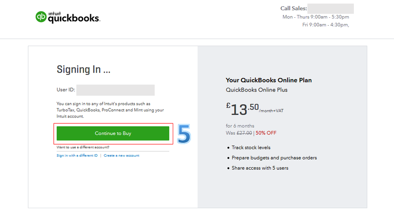Viewport: 394px width, 220px height.
Task: Click the green QuickBooks logo icon
Action: (x=41, y=17)
